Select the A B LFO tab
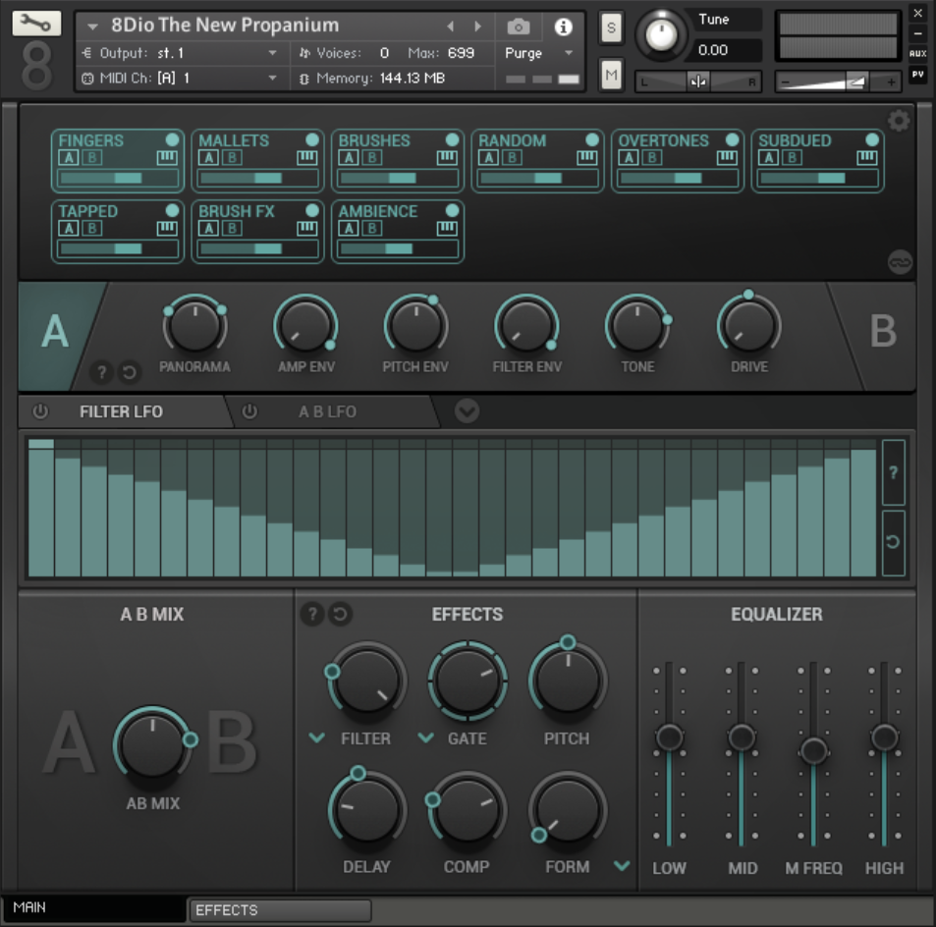This screenshot has height=927, width=936. (x=327, y=411)
